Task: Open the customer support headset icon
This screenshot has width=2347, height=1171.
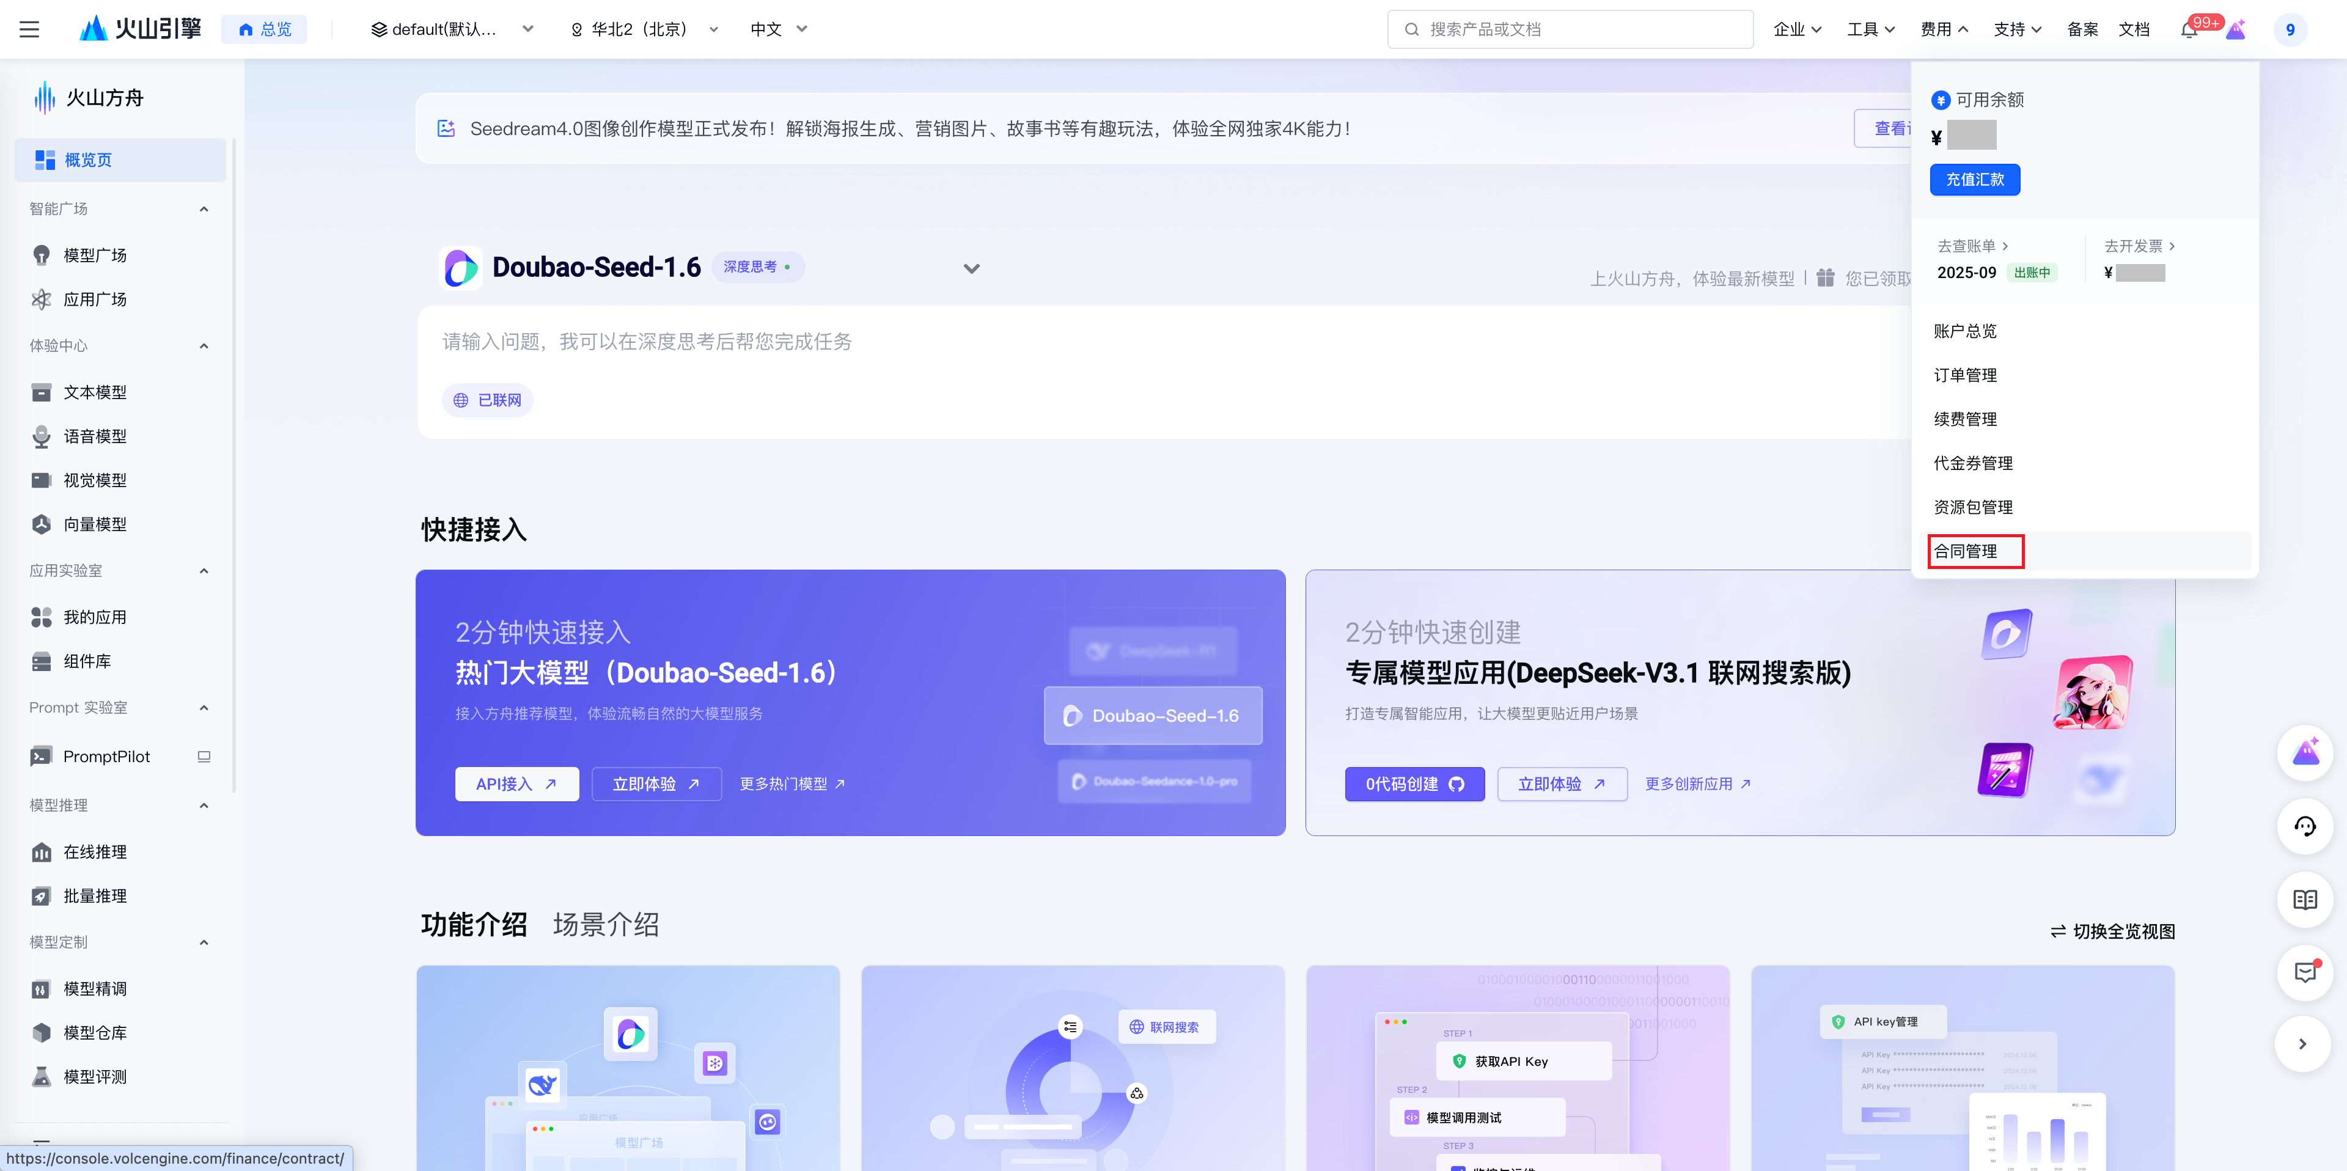Action: tap(2304, 826)
